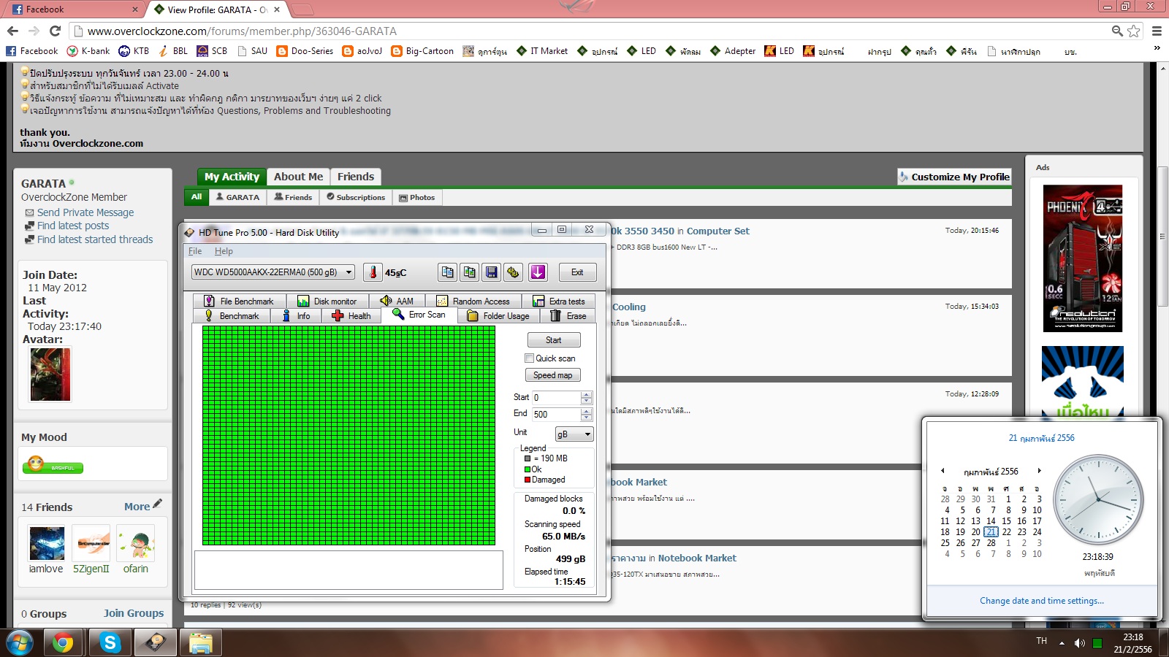Increase the Start value with up arrow
Screen dimensions: 1169x657
pos(586,394)
